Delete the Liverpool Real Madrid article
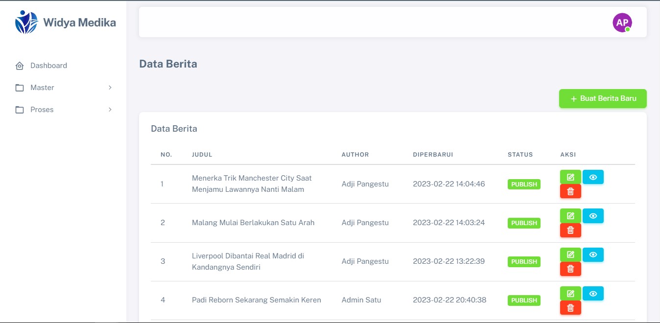This screenshot has width=660, height=323. pyautogui.click(x=570, y=269)
